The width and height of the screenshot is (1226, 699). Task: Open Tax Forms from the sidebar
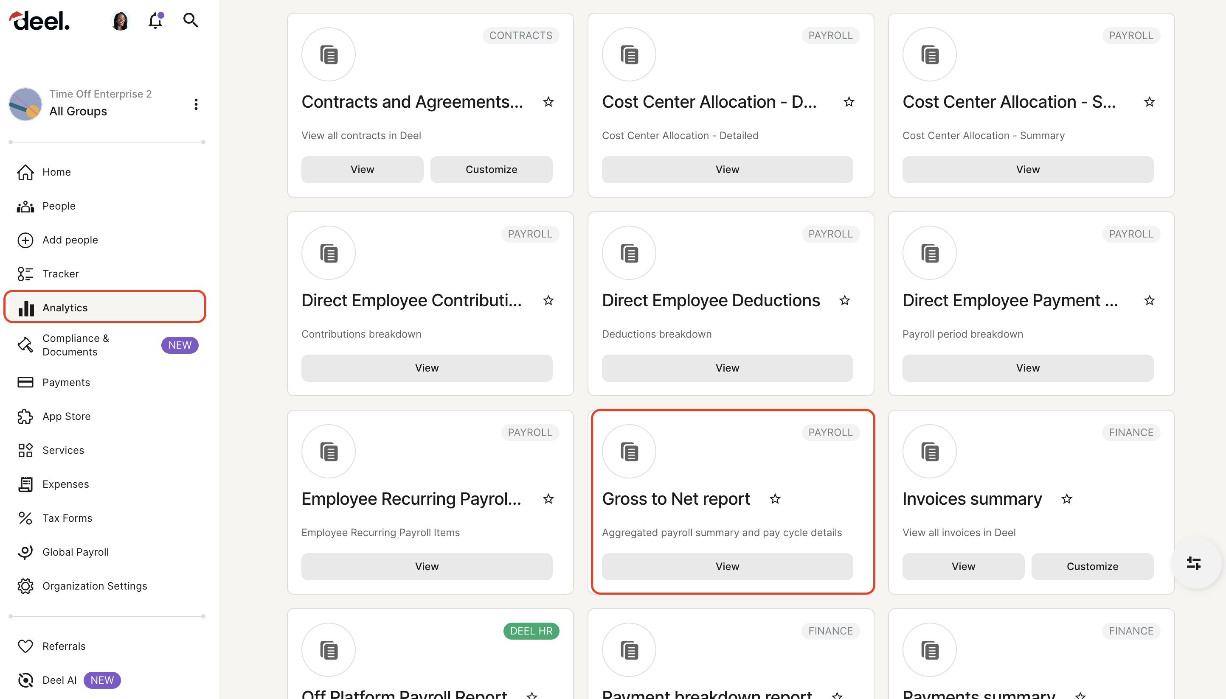tap(67, 517)
